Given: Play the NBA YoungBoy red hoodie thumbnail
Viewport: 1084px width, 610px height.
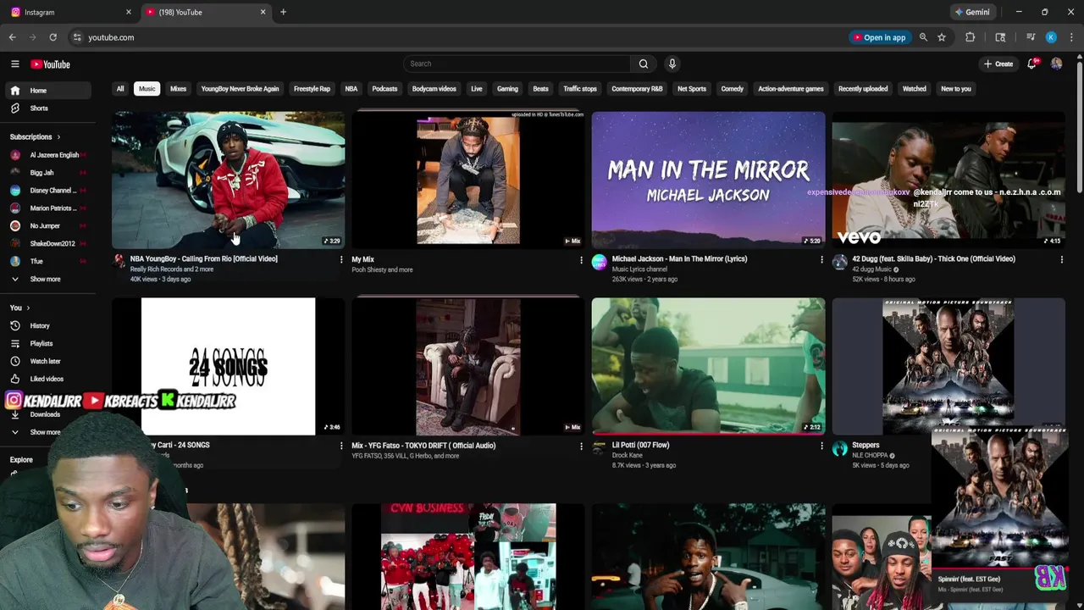Looking at the screenshot, I should 228,180.
